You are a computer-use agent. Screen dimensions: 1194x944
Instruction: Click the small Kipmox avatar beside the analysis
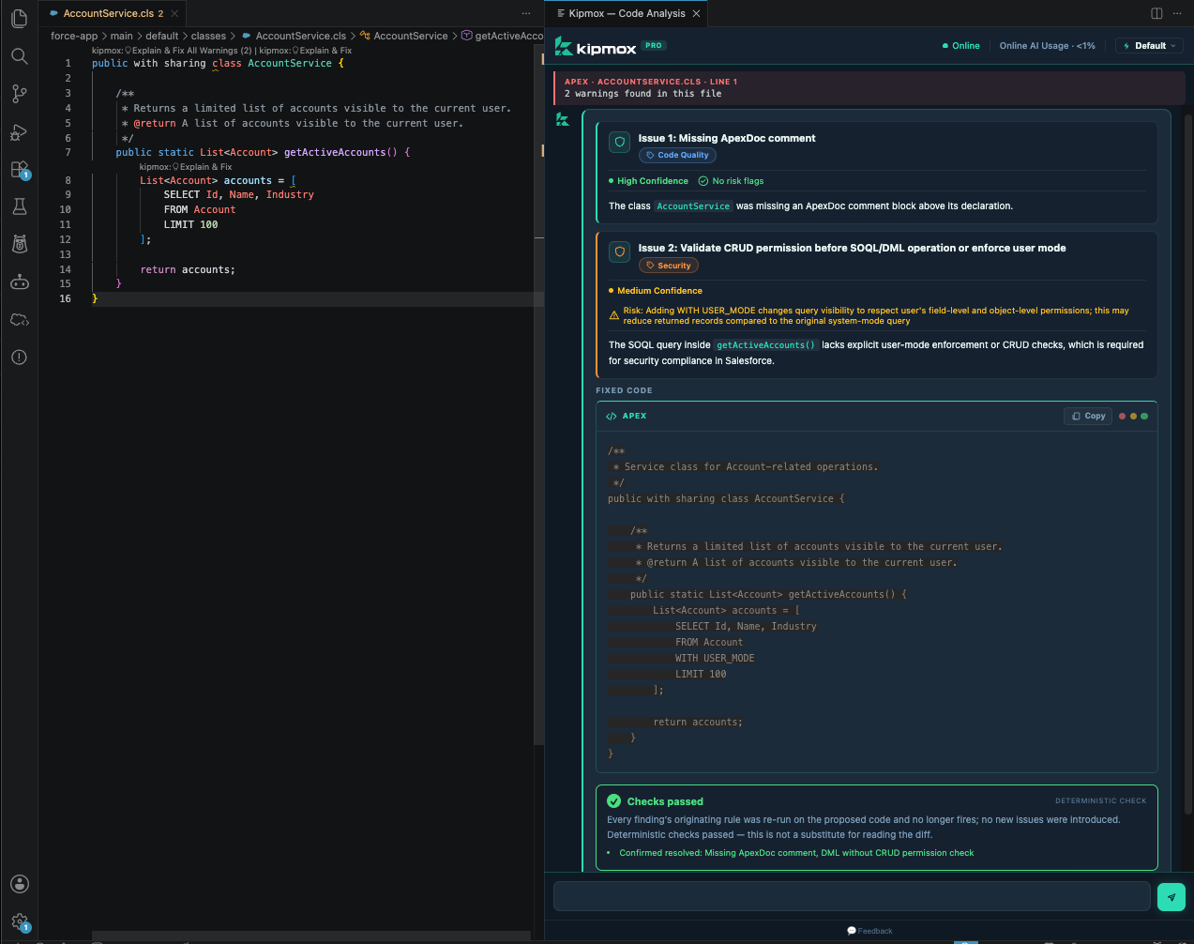(563, 119)
